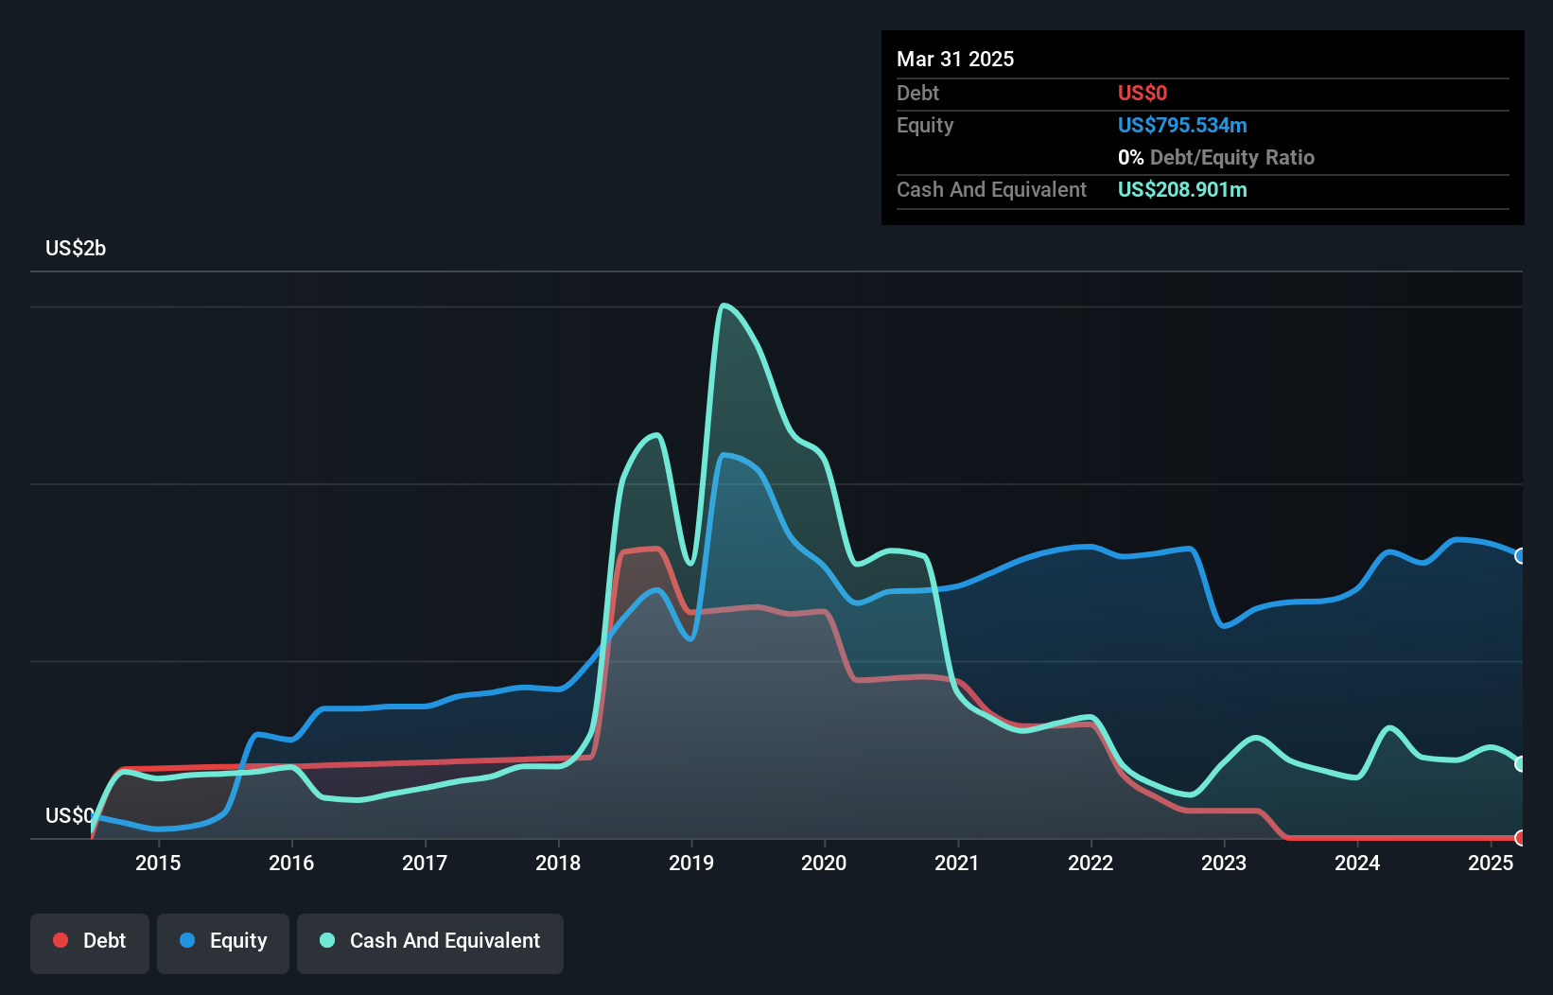Toggle the Cash And Equivalent legend button
The image size is (1553, 995).
[430, 943]
